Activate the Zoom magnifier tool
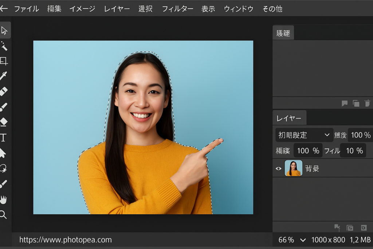 3,215
